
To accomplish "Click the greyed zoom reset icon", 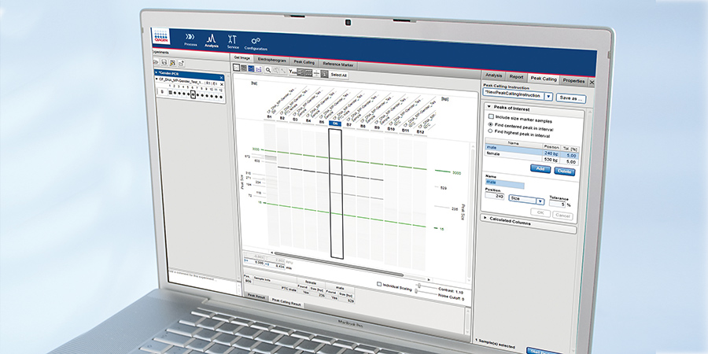I will tap(282, 71).
